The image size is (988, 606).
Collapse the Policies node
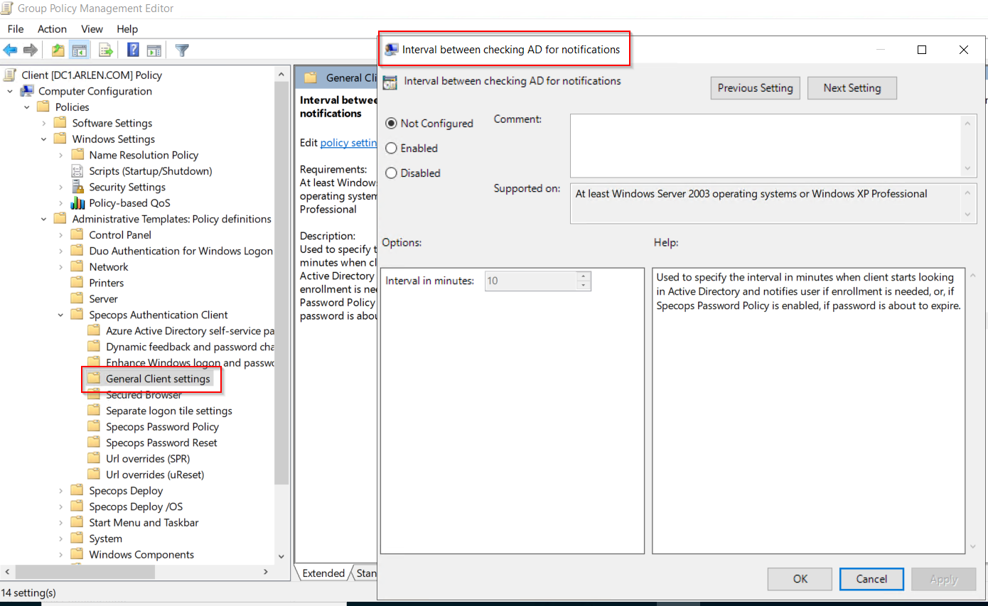(27, 107)
